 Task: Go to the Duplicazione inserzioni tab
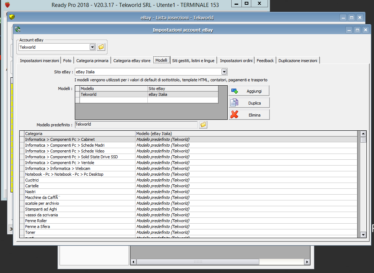[298, 61]
